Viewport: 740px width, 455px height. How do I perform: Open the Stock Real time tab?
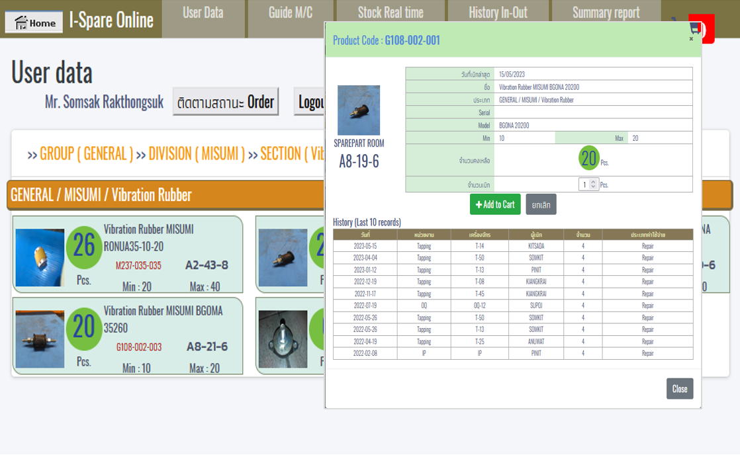pos(390,13)
